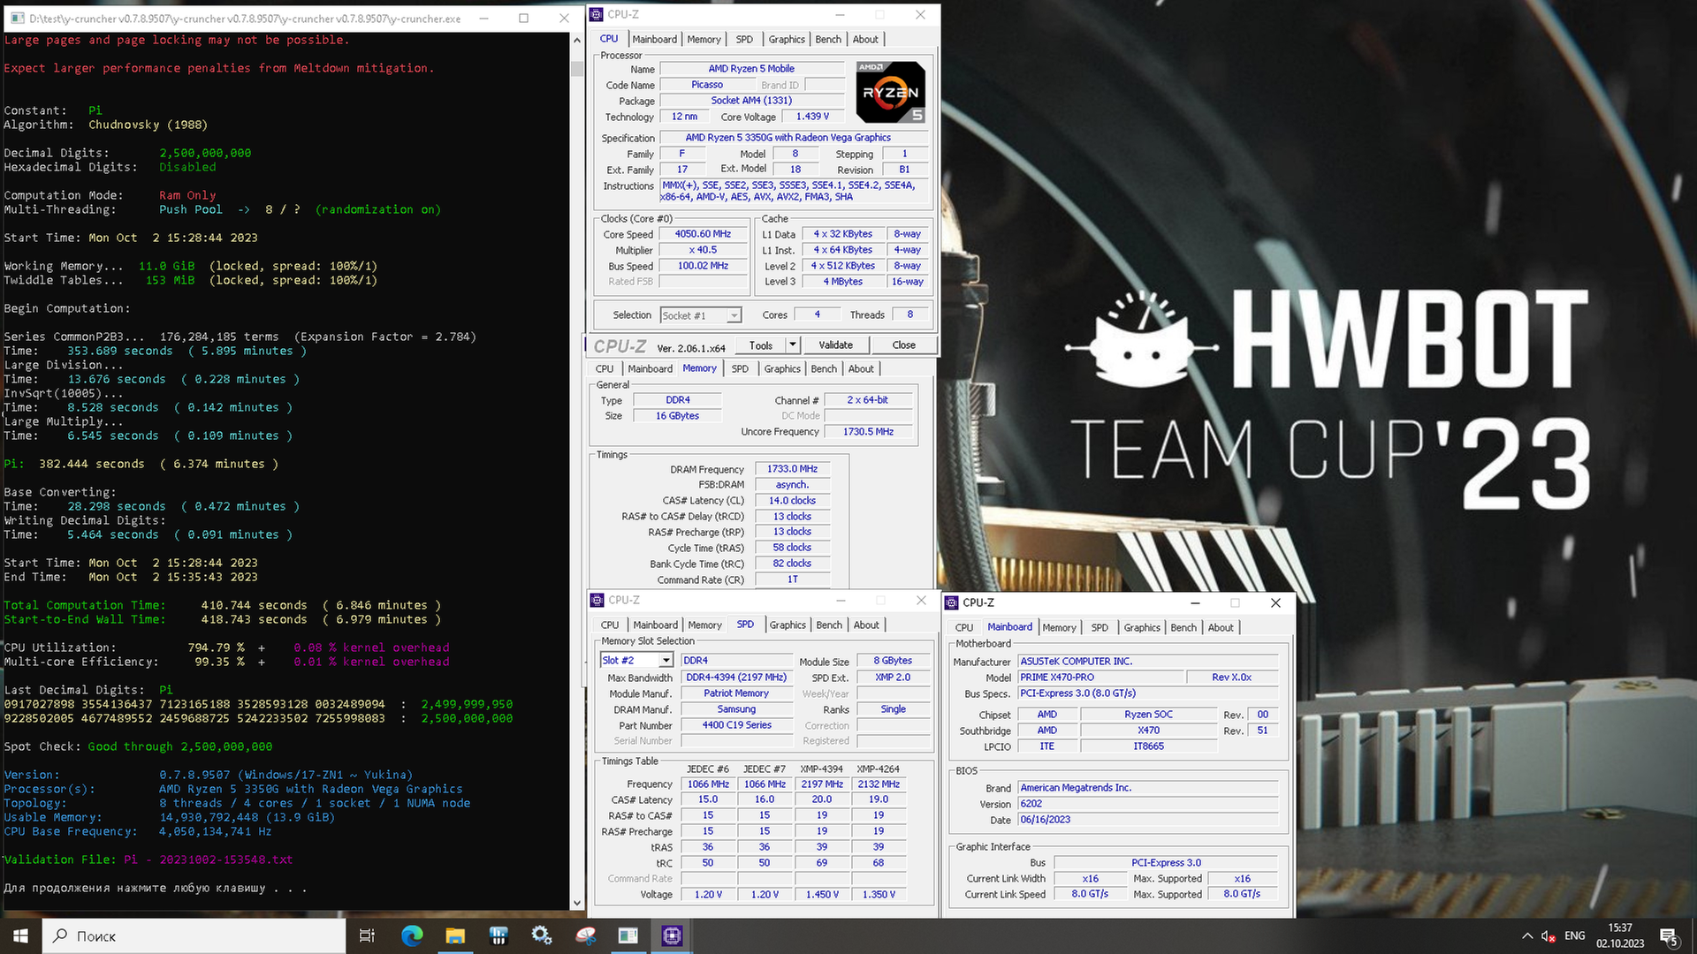This screenshot has width=1697, height=954.
Task: Open About tab in the Mainboard CPU-Z window
Action: (1221, 627)
